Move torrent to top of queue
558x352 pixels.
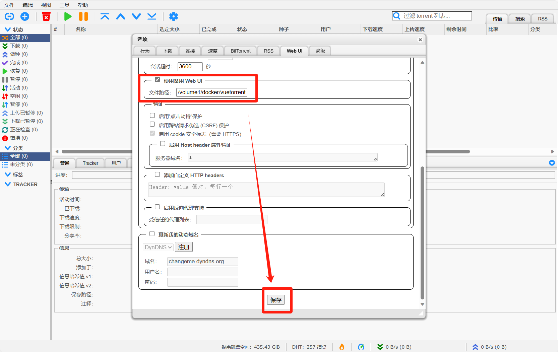(105, 16)
